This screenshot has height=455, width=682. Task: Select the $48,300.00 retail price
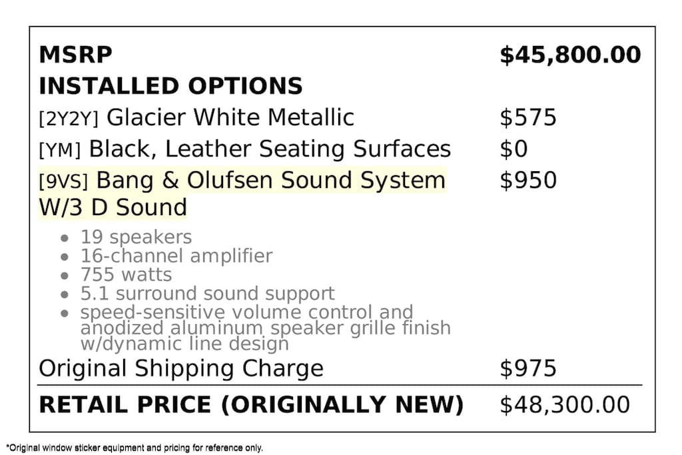[565, 404]
